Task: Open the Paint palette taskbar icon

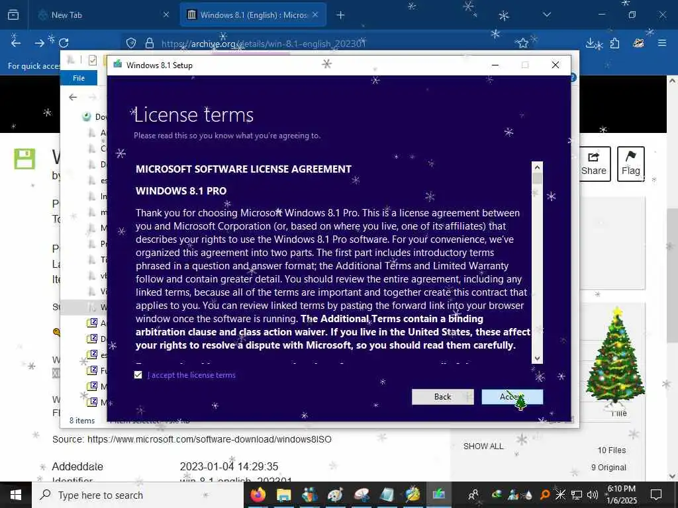Action: (x=335, y=495)
